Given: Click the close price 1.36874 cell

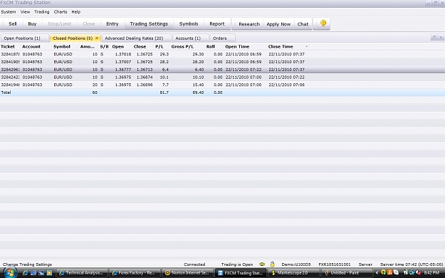Looking at the screenshot, I should coord(145,77).
